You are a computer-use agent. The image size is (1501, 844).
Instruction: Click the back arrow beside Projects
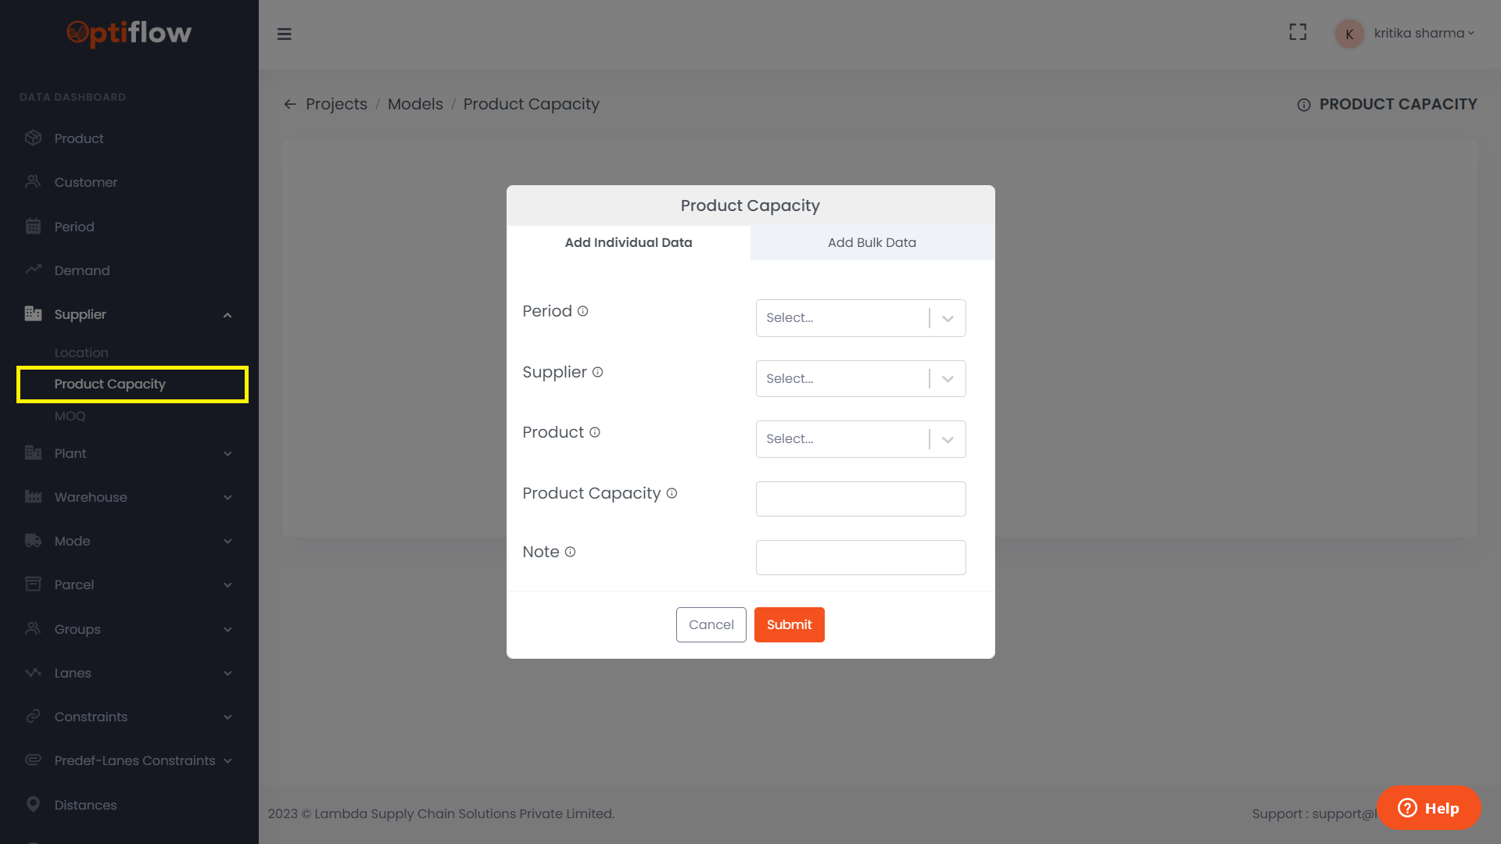tap(290, 104)
